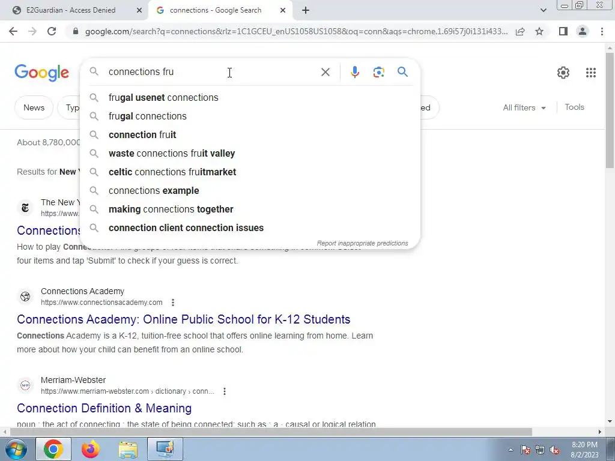Screen dimensions: 615x461
Task: Click the address bar URL
Action: (296, 31)
